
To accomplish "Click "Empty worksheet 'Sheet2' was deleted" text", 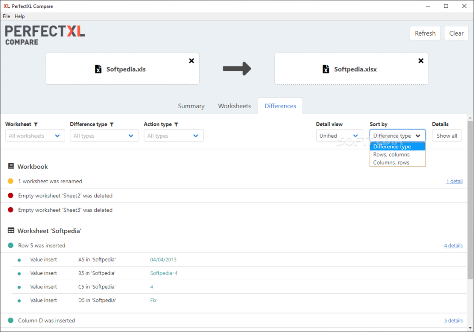I will 65,196.
